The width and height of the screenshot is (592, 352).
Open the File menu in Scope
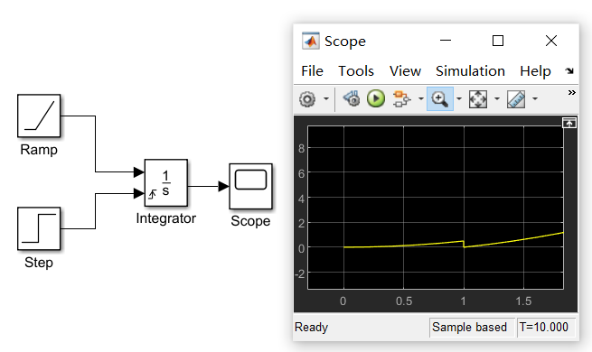[312, 71]
